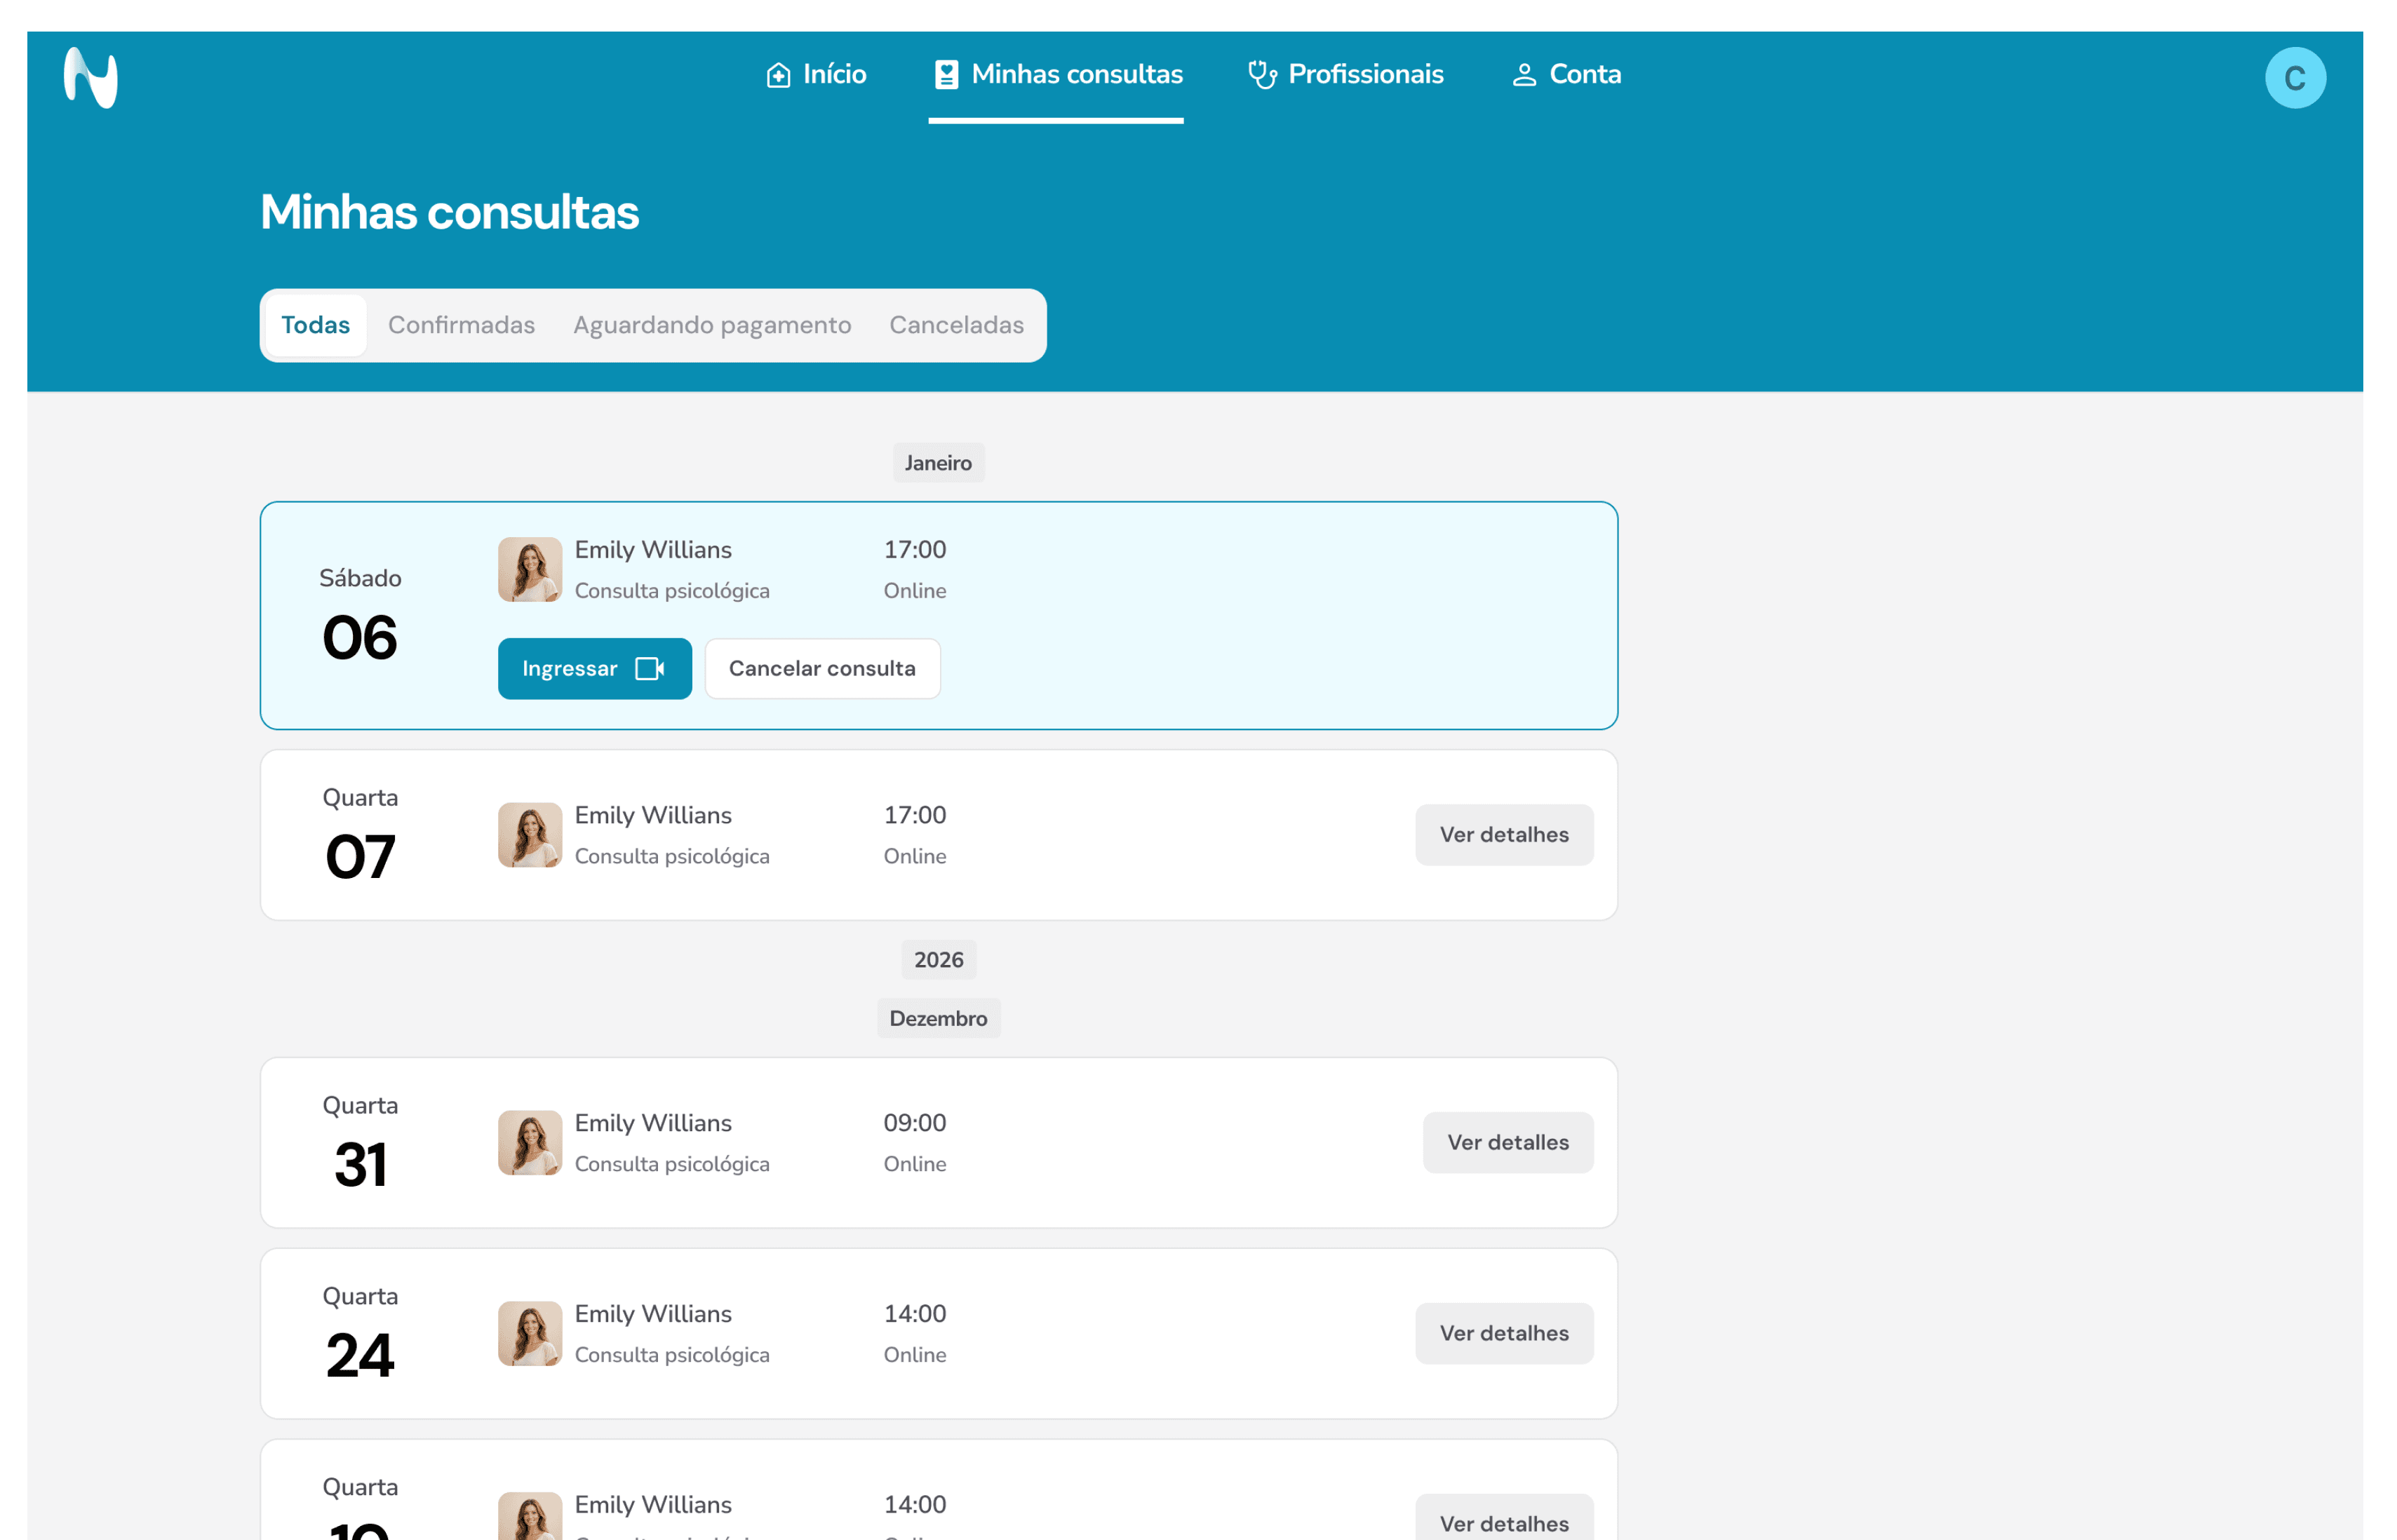Click the 2026 year badge
This screenshot has height=1540, width=2397.
click(x=938, y=959)
